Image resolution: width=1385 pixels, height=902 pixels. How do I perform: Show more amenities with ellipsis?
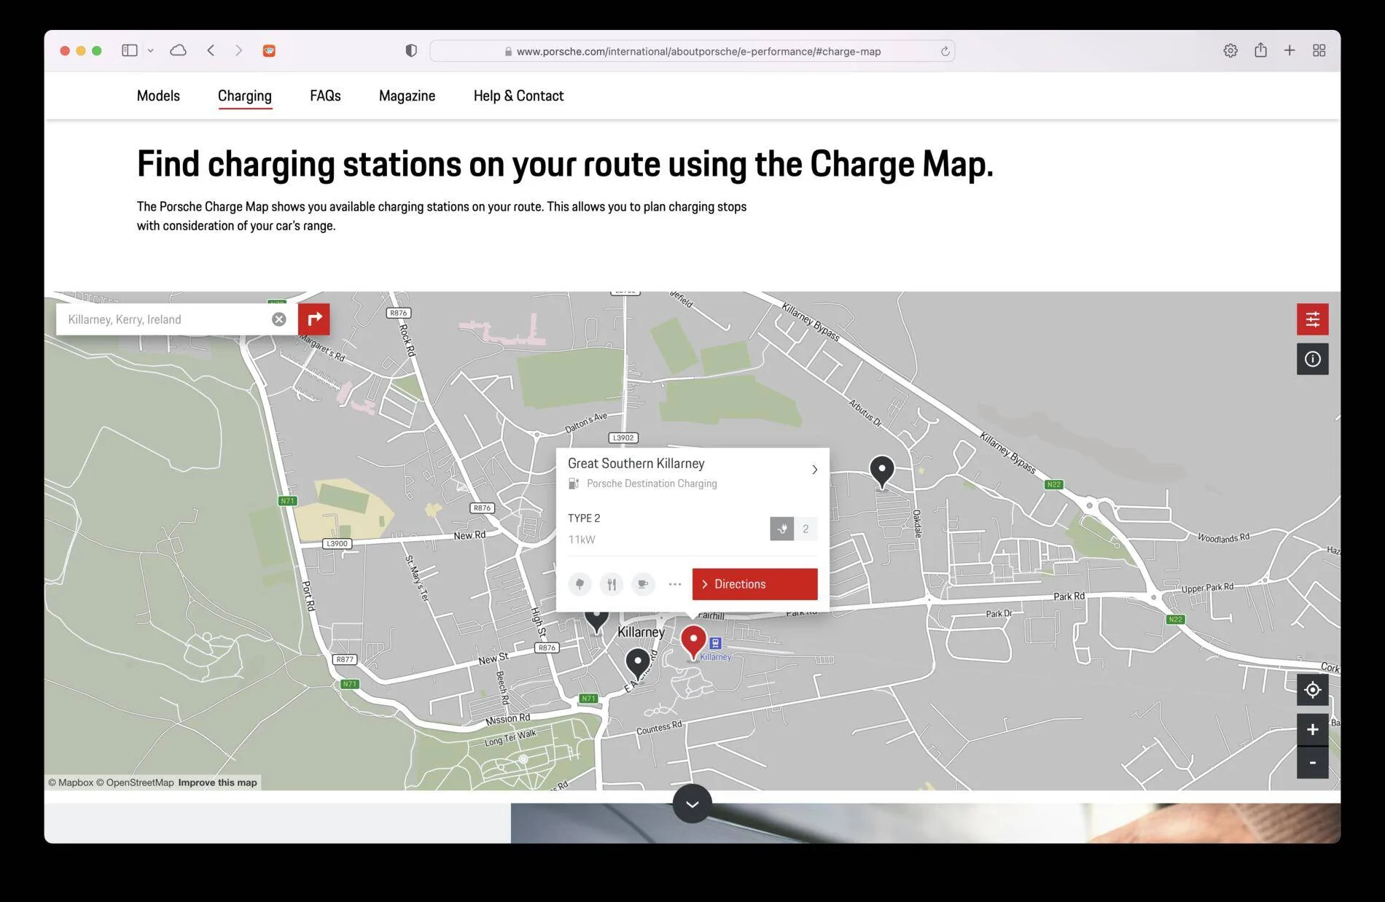(675, 584)
